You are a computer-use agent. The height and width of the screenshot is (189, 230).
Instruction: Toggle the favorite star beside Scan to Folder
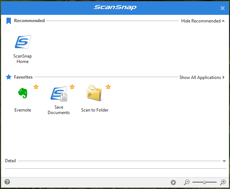click(108, 87)
